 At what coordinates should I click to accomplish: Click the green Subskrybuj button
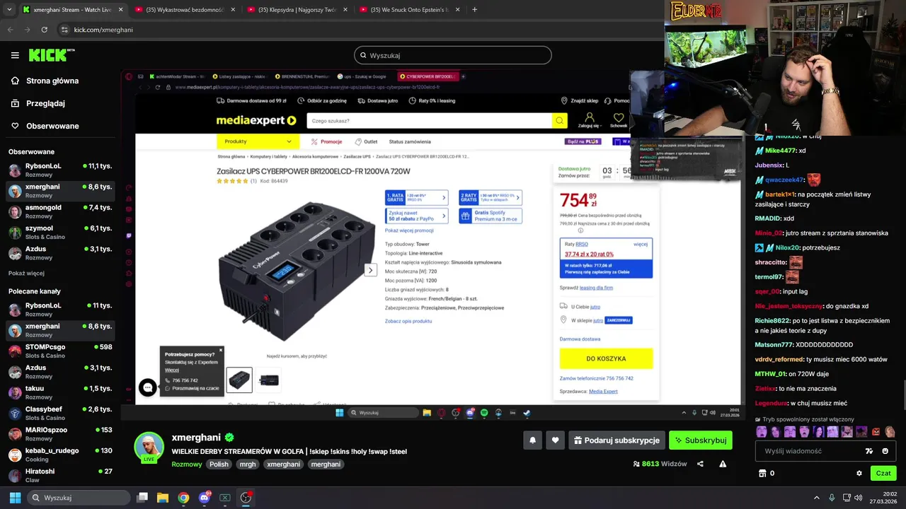701,440
